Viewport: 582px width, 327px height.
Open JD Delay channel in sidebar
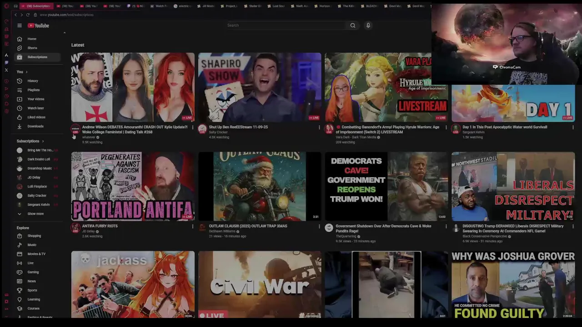click(x=38, y=177)
